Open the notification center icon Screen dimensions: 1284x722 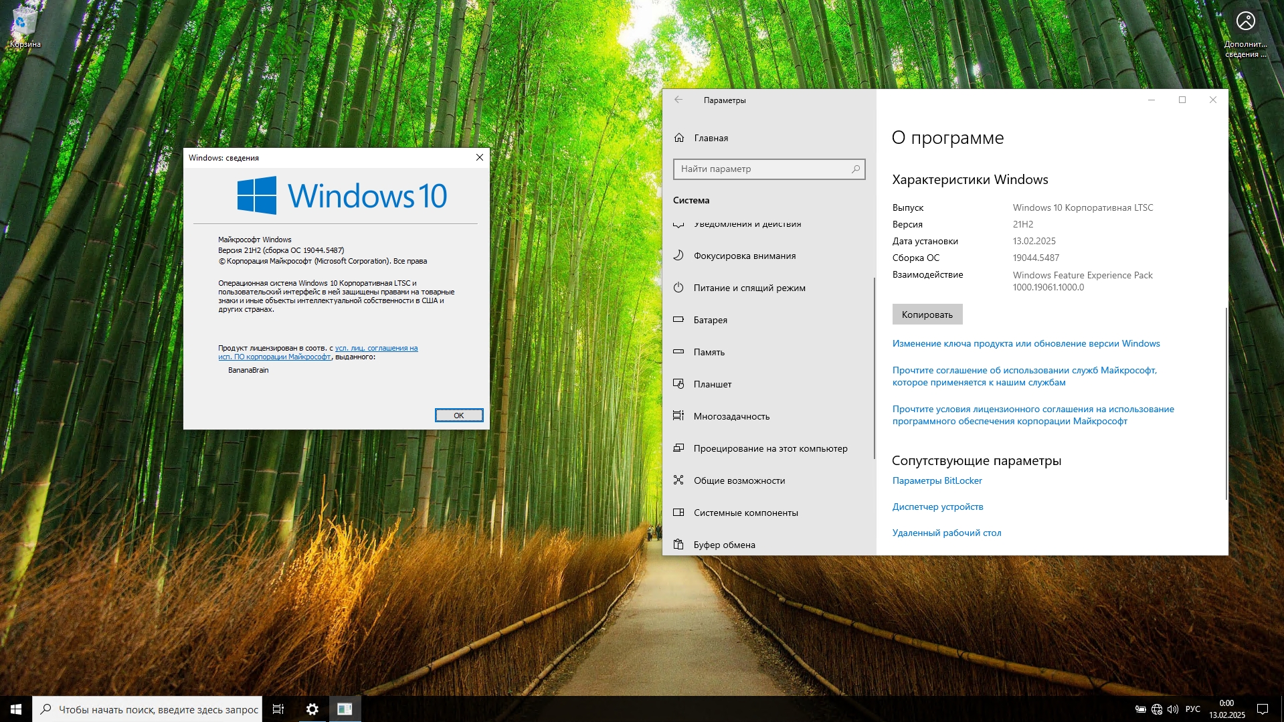[1263, 709]
